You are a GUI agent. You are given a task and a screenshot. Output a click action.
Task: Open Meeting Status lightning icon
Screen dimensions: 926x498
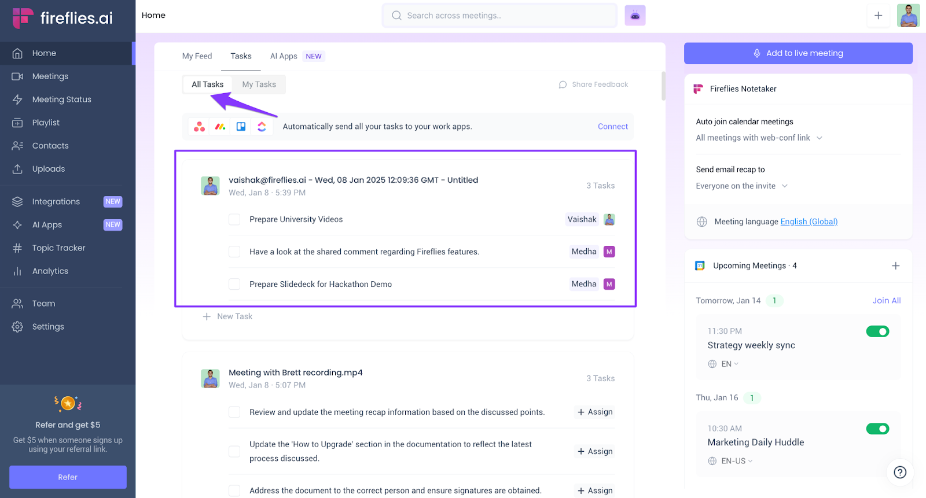click(x=17, y=99)
